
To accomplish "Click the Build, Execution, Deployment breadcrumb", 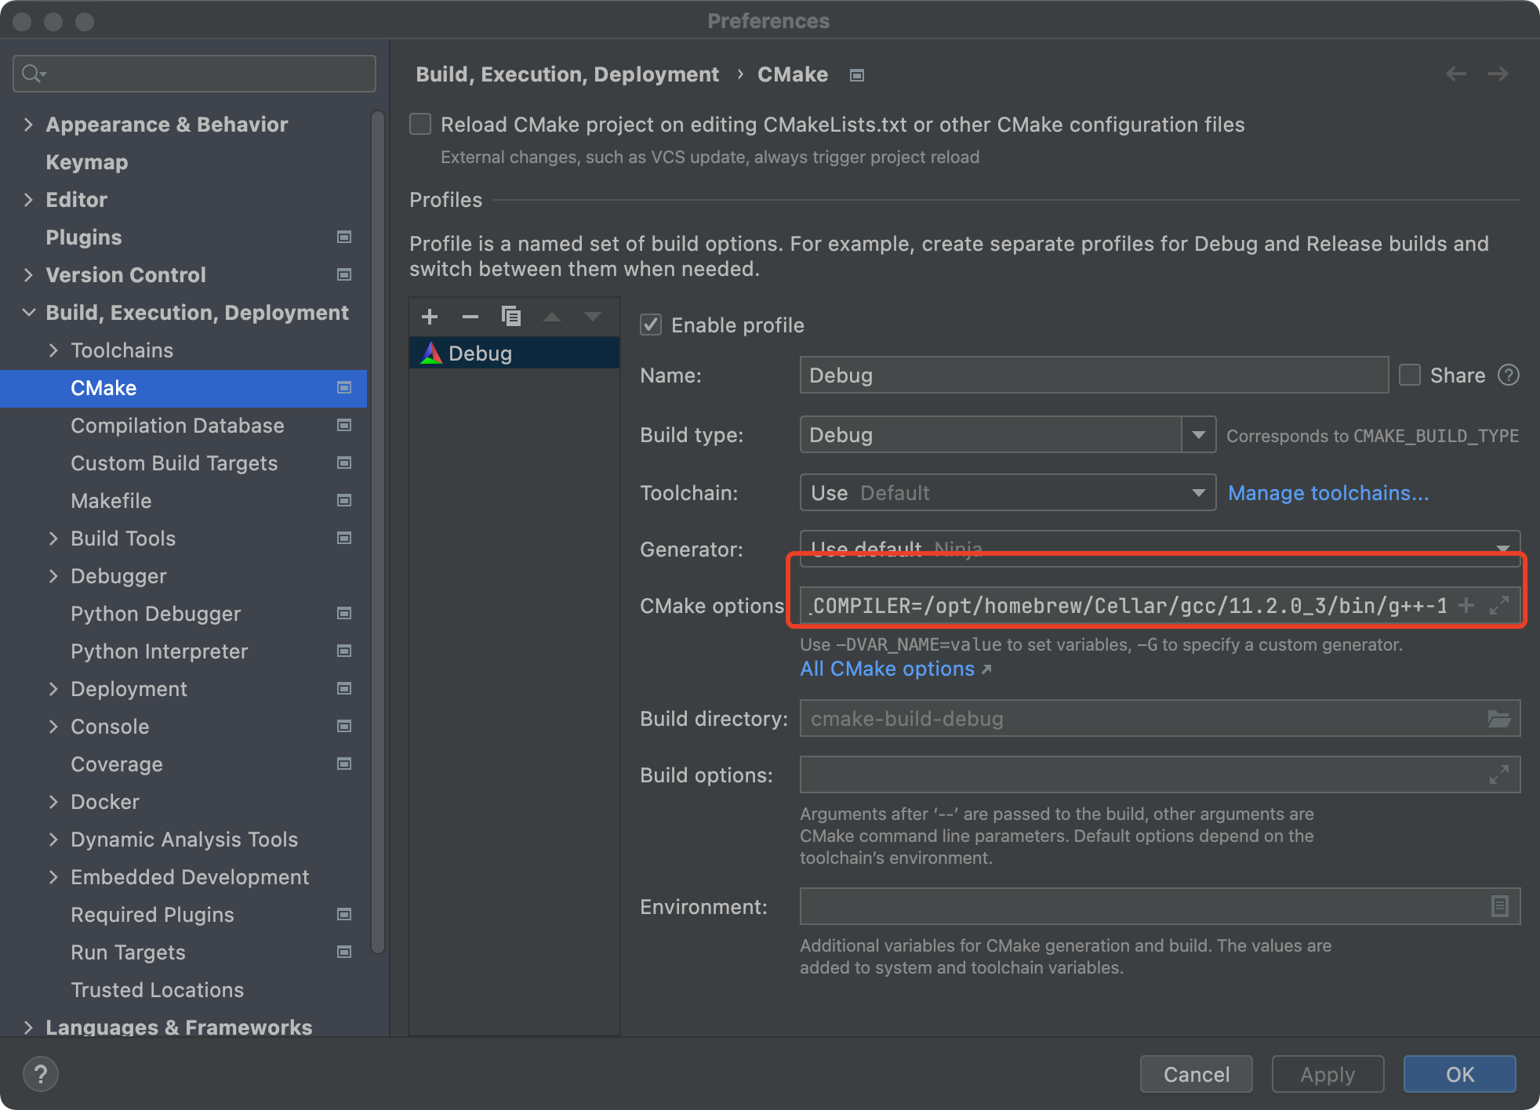I will (x=567, y=74).
